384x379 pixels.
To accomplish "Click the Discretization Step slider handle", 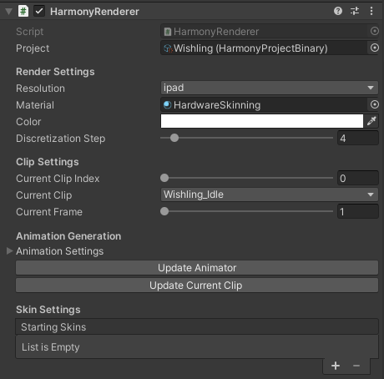I will pos(174,138).
